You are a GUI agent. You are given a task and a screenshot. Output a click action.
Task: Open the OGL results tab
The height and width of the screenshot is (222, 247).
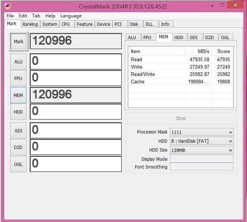225,37
